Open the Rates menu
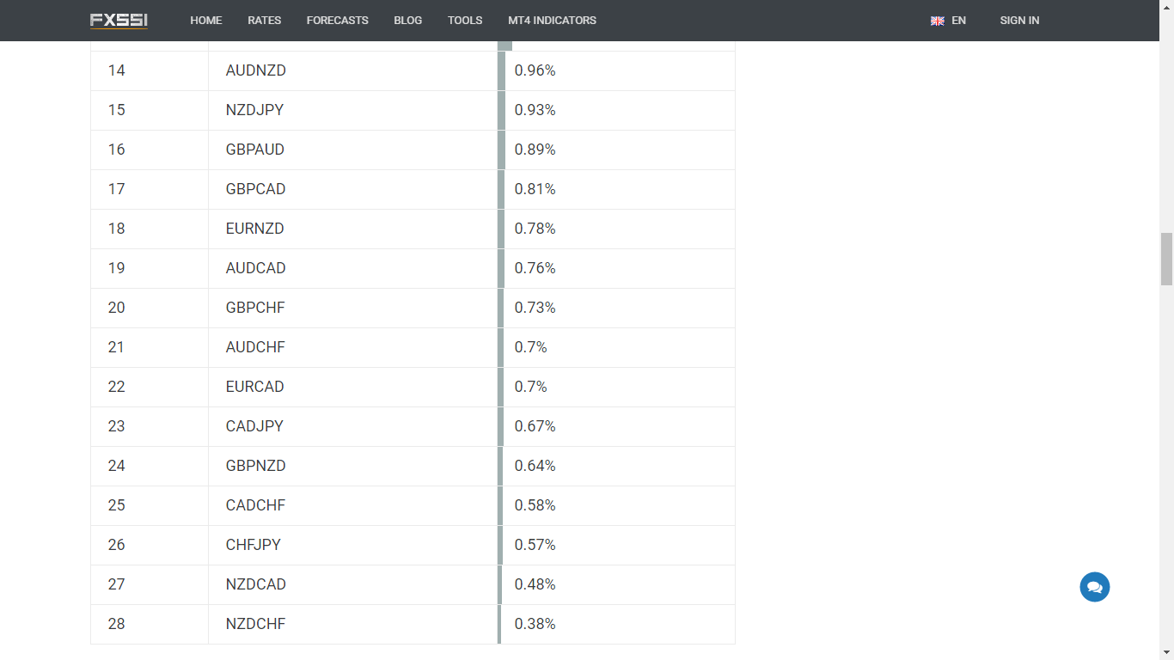The height and width of the screenshot is (660, 1174). point(264,21)
